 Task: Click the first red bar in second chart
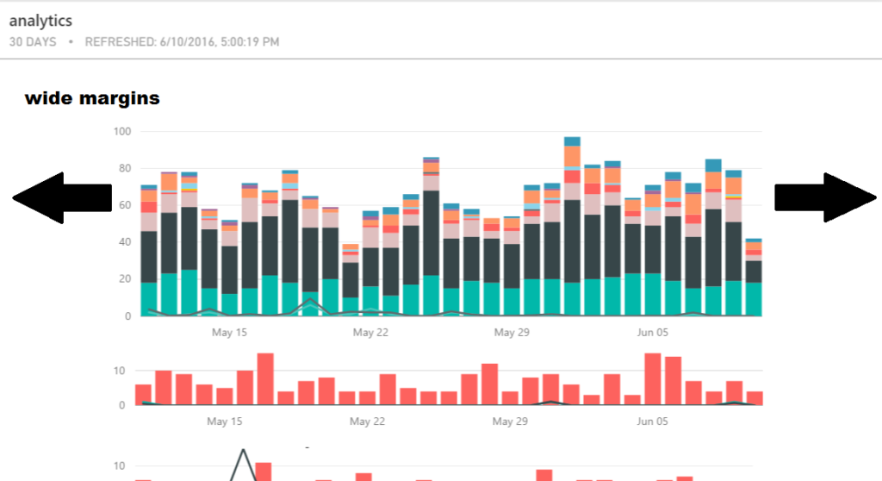143,395
